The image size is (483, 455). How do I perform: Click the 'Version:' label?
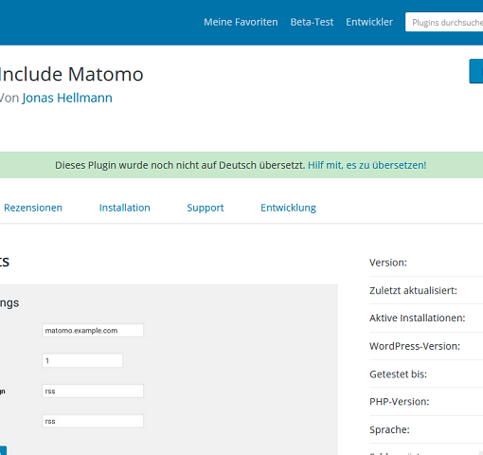pyautogui.click(x=388, y=263)
